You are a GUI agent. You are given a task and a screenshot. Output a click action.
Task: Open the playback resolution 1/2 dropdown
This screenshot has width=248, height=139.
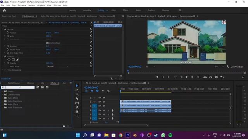(219, 67)
